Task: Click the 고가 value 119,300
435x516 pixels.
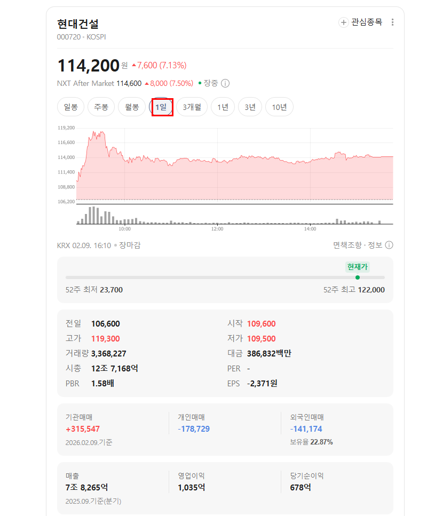Action: (x=106, y=339)
